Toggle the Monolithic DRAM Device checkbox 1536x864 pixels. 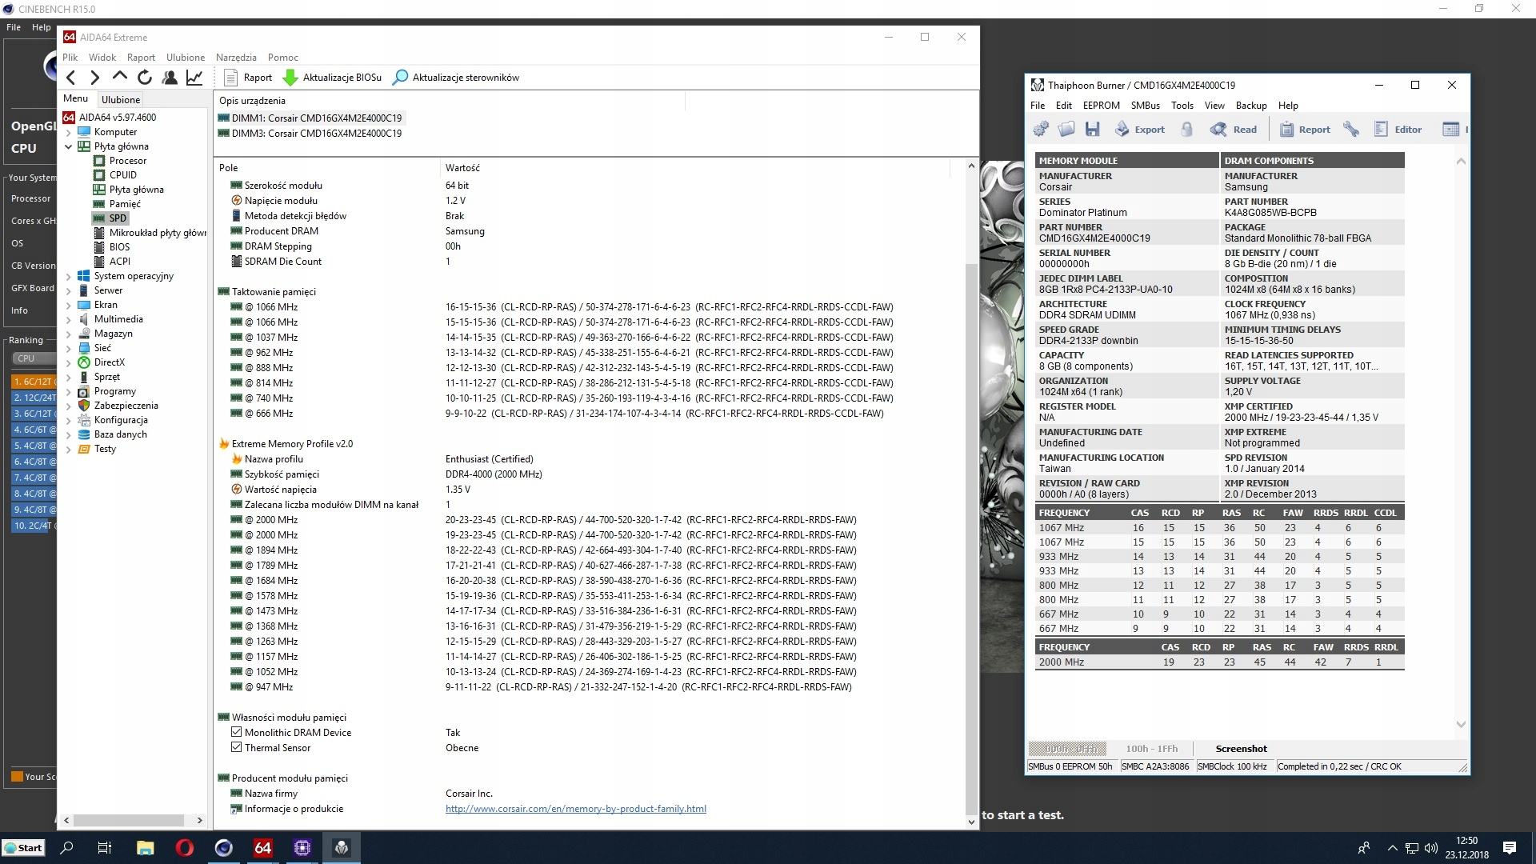coord(236,732)
